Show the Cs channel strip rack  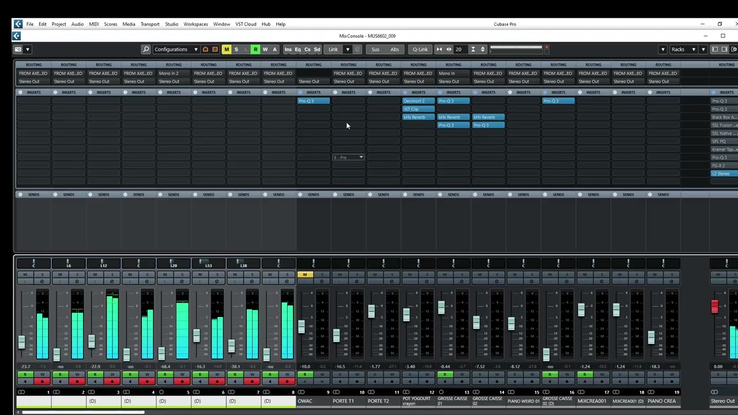pyautogui.click(x=307, y=50)
